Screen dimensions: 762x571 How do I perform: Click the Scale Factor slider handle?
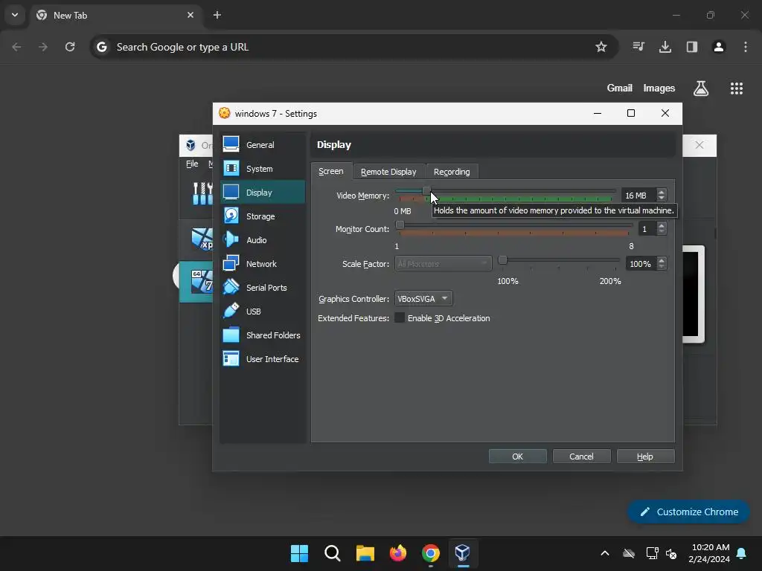click(x=503, y=259)
